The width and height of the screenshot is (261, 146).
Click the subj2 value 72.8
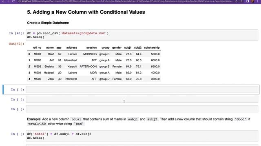click(139, 79)
